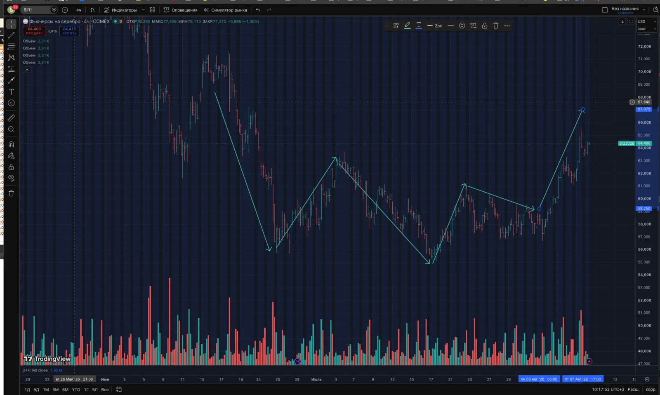660x395 pixels.
Task: Expand the Без названия layout dropdown
Action: point(644,10)
